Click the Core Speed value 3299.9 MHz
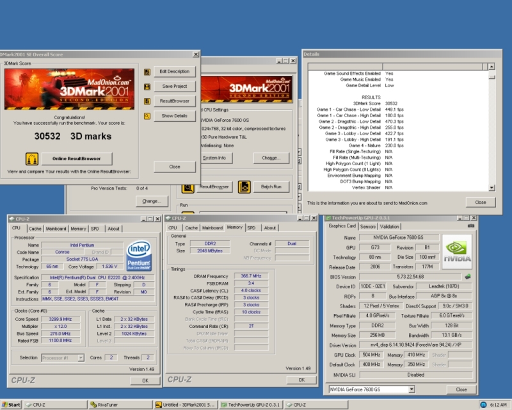Viewport: 512px width, 410px height. click(x=60, y=319)
